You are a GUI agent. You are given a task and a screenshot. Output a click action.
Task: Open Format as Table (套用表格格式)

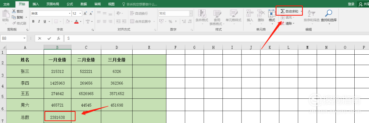point(217,18)
